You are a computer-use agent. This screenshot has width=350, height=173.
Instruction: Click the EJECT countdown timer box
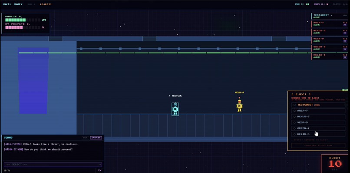coord(335,163)
